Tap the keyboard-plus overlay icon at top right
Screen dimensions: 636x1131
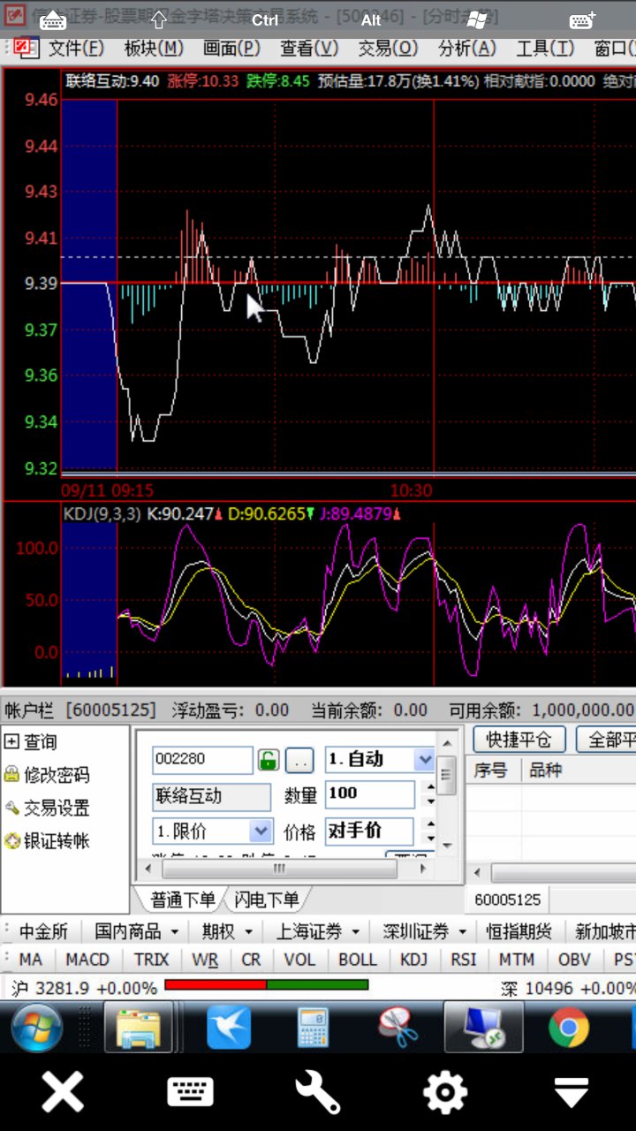(583, 19)
